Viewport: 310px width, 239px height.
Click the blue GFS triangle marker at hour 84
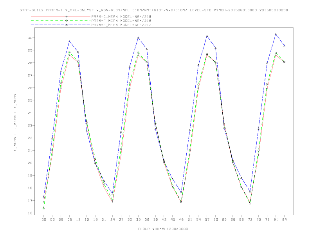click(284, 46)
